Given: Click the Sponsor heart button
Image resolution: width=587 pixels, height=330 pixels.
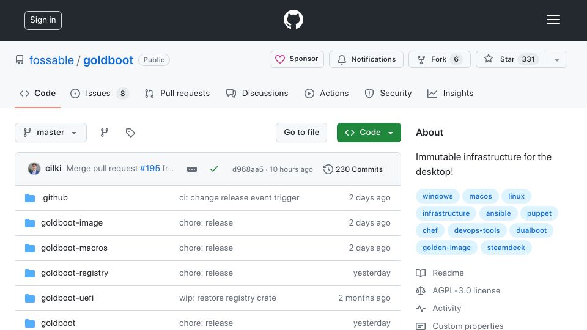Looking at the screenshot, I should [297, 59].
